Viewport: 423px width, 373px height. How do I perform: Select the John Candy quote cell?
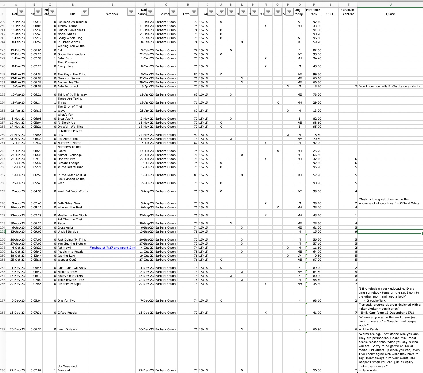390,323
